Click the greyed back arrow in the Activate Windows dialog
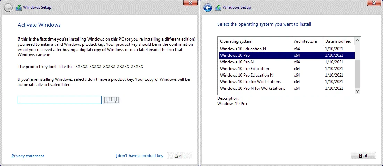Image resolution: width=383 pixels, height=166 pixels. (8, 8)
